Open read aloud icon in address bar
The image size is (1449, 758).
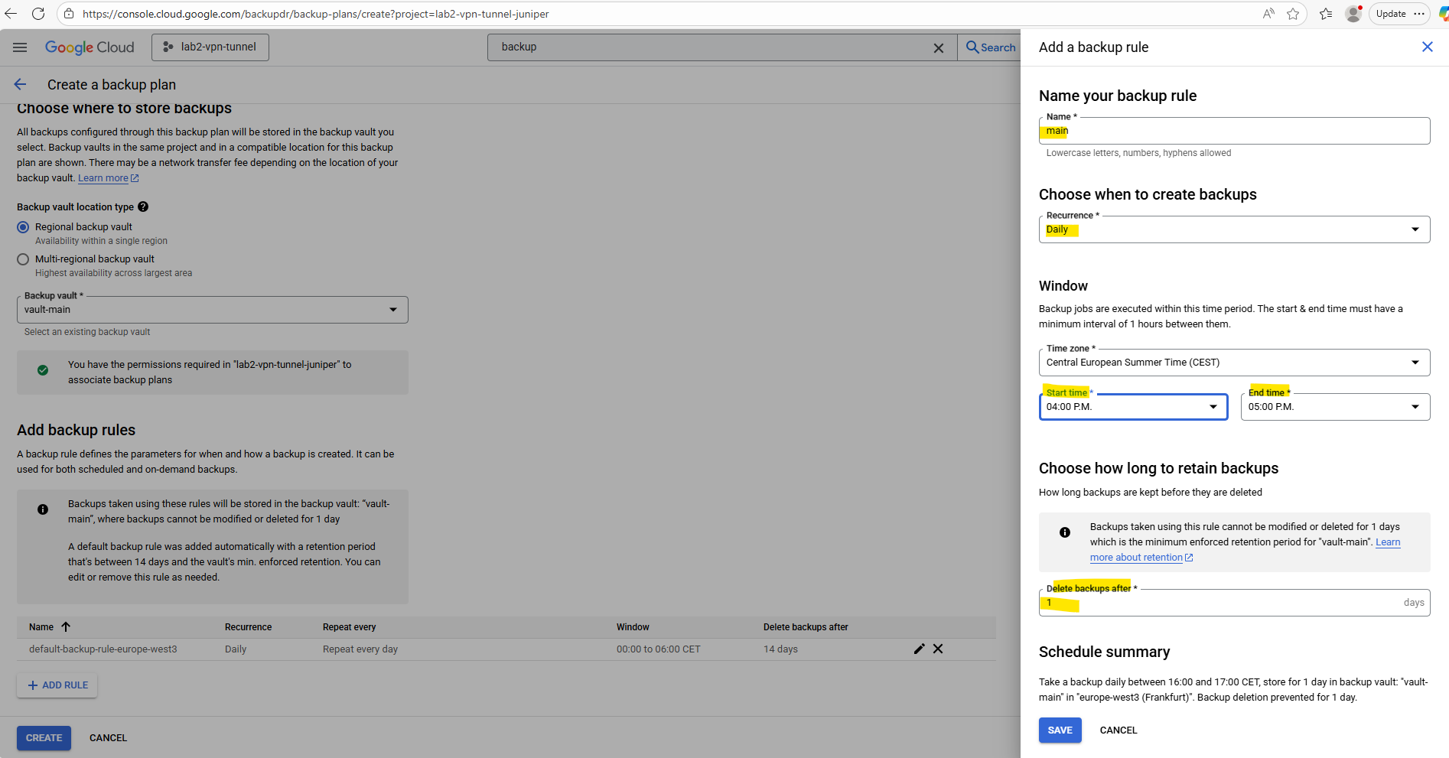(1268, 14)
